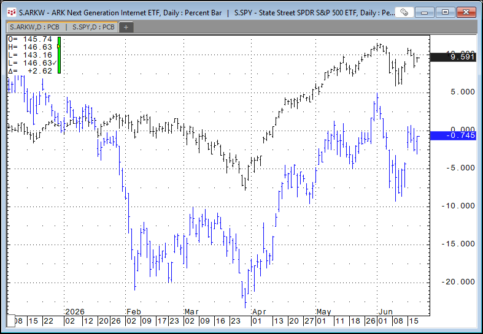Screen dimensions: 483x334
Task: Click the 16 date label on time axis
Action: click(x=220, y=321)
